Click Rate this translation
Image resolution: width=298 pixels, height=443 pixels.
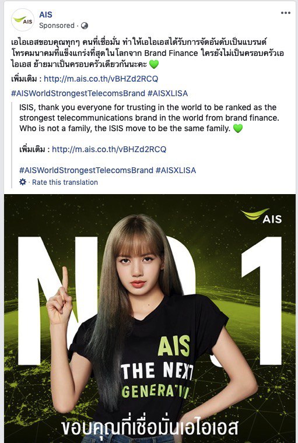pos(65,182)
